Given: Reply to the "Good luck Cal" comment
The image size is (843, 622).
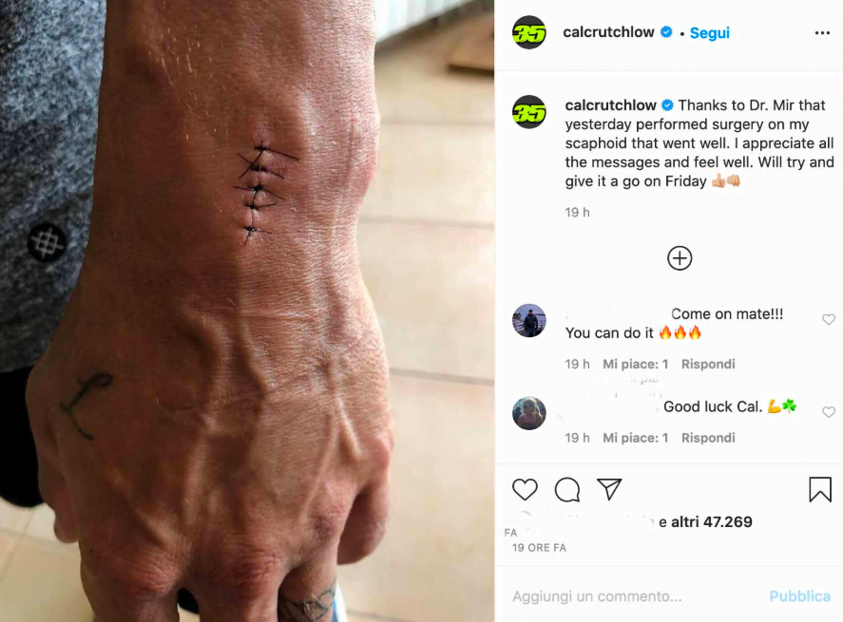Looking at the screenshot, I should click(708, 438).
